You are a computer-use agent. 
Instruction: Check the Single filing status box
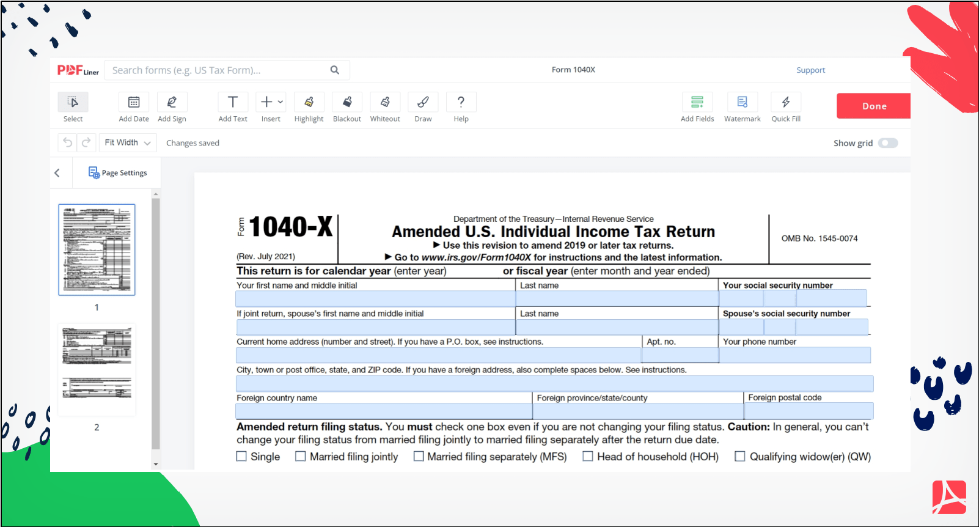tap(241, 456)
